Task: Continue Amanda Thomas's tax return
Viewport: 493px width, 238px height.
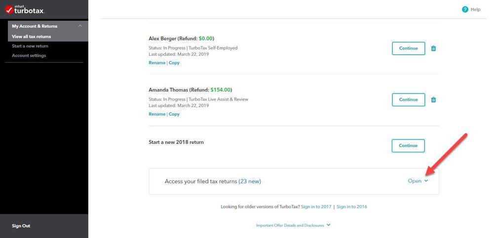Action: click(x=409, y=100)
